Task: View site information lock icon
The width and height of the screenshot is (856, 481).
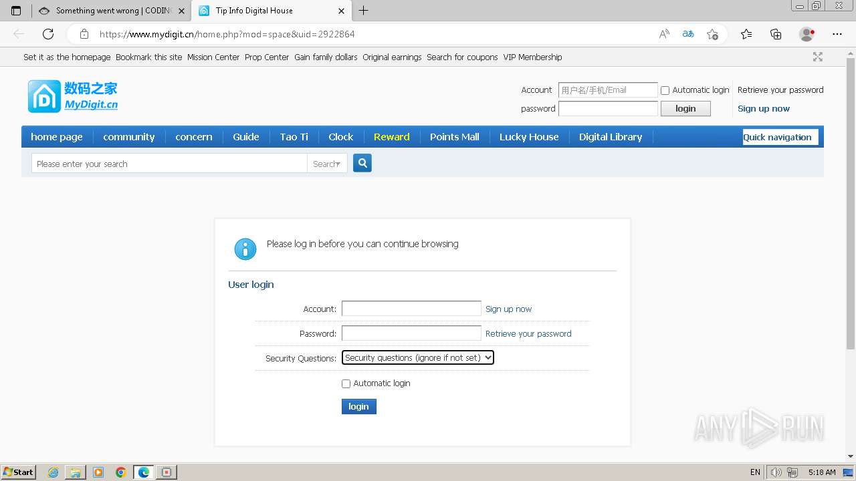Action: (x=84, y=34)
